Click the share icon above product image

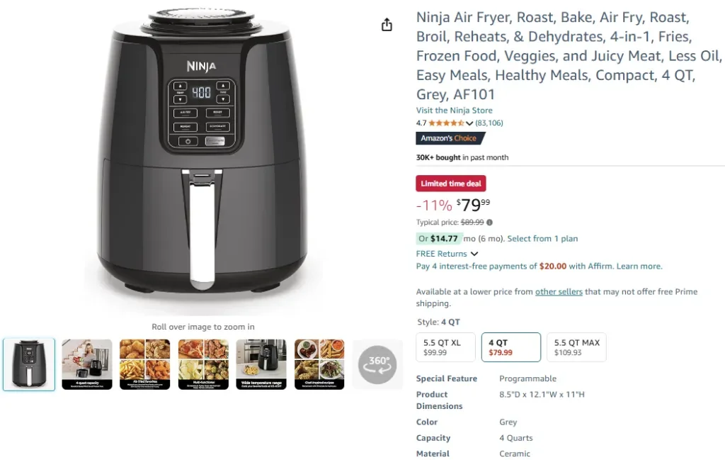[x=387, y=26]
